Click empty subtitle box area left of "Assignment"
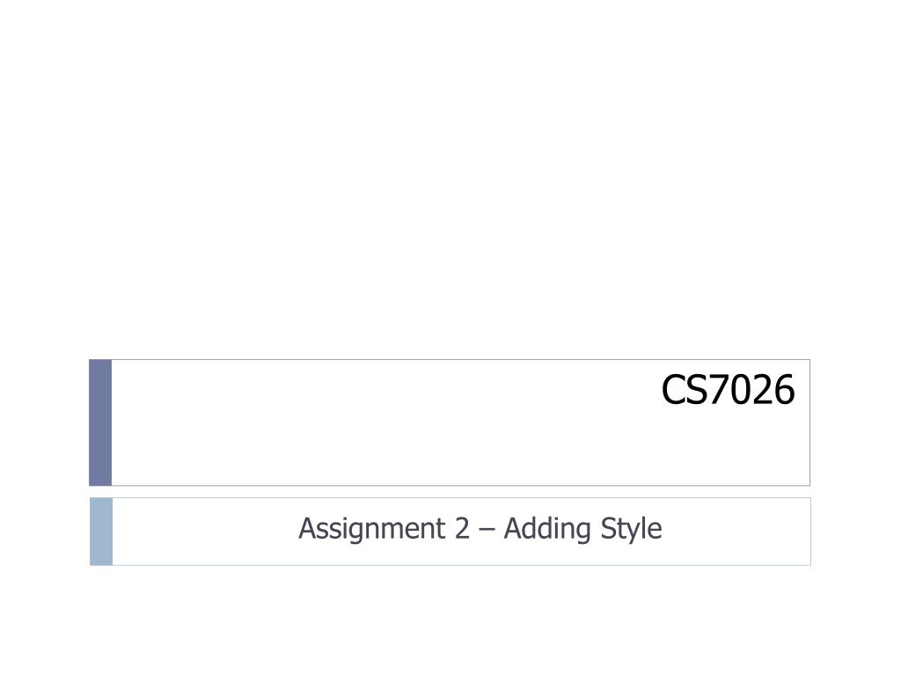This screenshot has height=676, width=901. [x=202, y=531]
